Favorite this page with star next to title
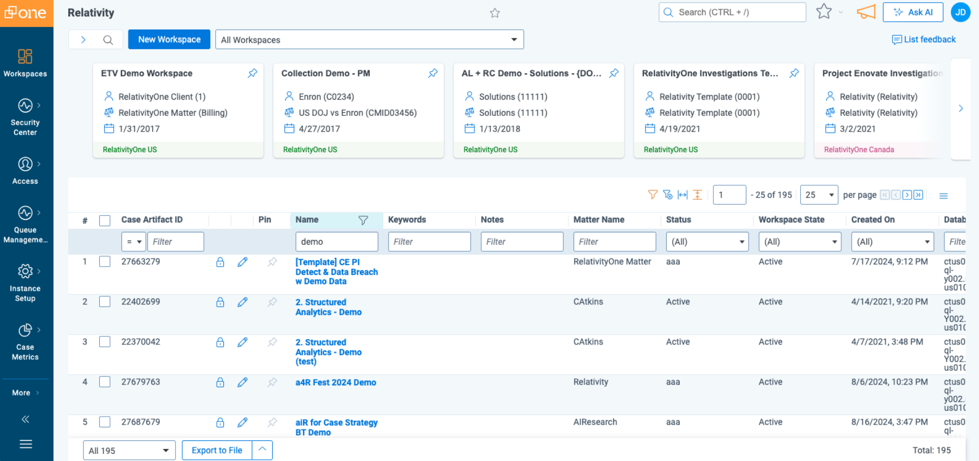This screenshot has width=979, height=461. coord(494,13)
